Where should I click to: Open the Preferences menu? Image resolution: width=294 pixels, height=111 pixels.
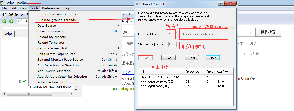(51, 8)
